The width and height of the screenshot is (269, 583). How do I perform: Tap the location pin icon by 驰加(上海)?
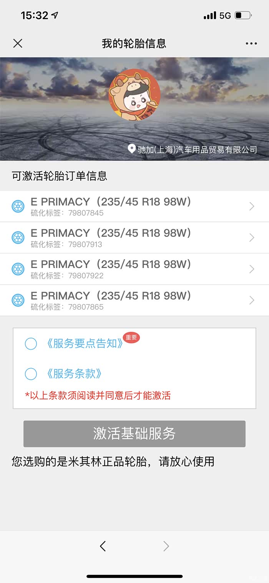(x=132, y=149)
